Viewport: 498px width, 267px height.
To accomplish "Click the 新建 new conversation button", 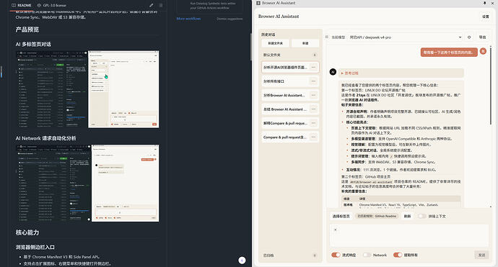I will pos(305,43).
